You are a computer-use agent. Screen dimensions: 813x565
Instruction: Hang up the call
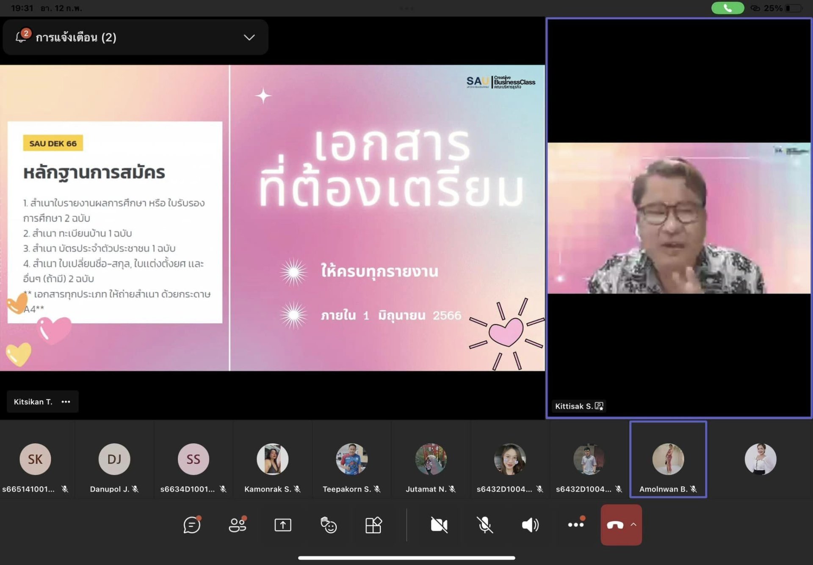pos(615,525)
